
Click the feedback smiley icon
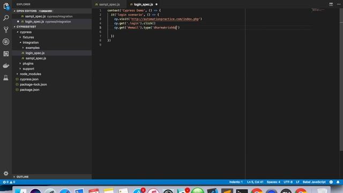pyautogui.click(x=331, y=182)
